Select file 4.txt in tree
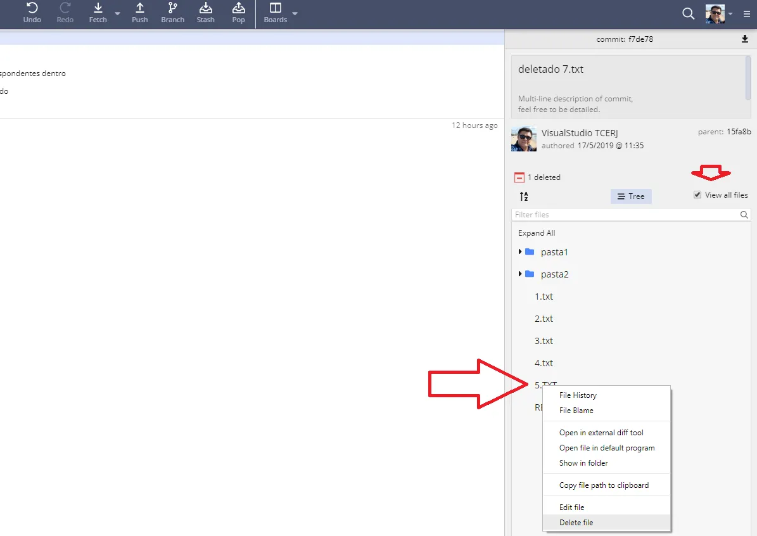Image resolution: width=757 pixels, height=536 pixels. pos(544,363)
